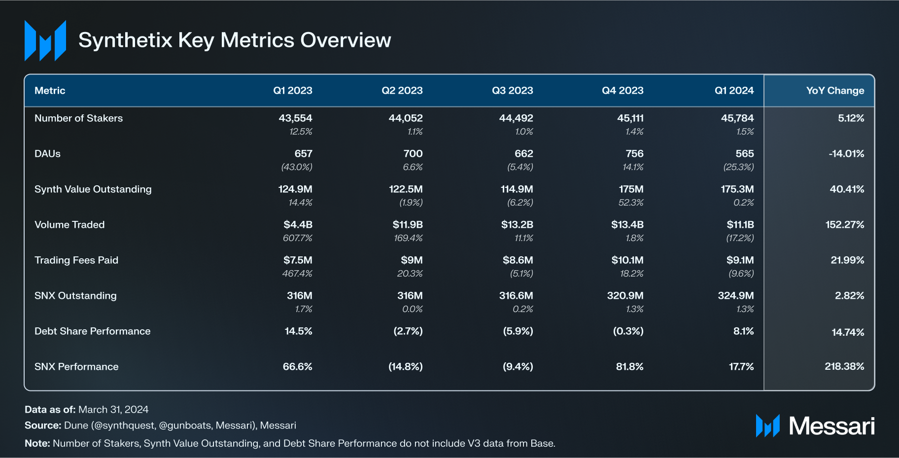This screenshot has width=899, height=458.
Task: Select the 'Volume Traded' row label
Action: [x=69, y=225]
